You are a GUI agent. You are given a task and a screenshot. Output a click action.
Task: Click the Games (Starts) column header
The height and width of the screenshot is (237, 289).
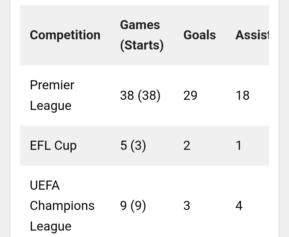tap(142, 35)
